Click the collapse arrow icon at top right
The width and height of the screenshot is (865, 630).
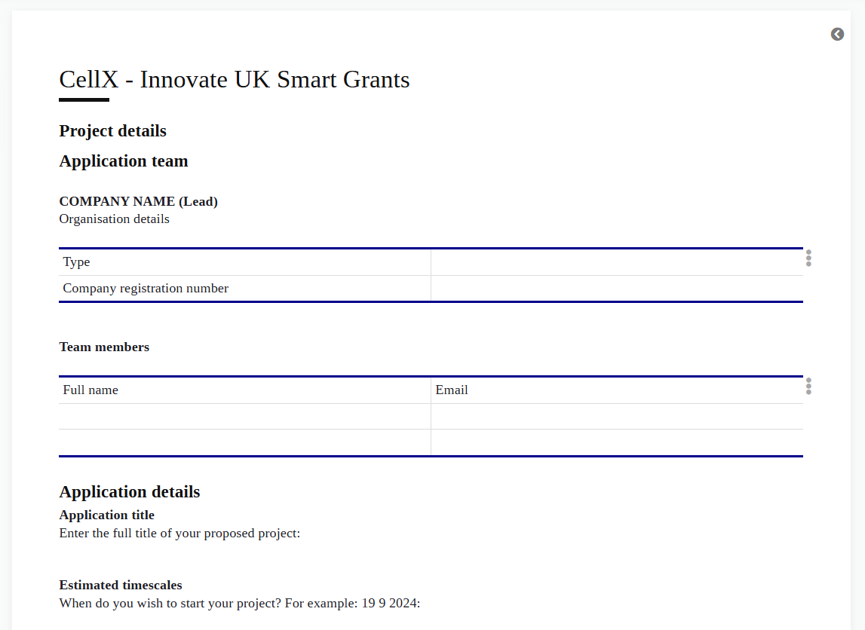point(837,34)
